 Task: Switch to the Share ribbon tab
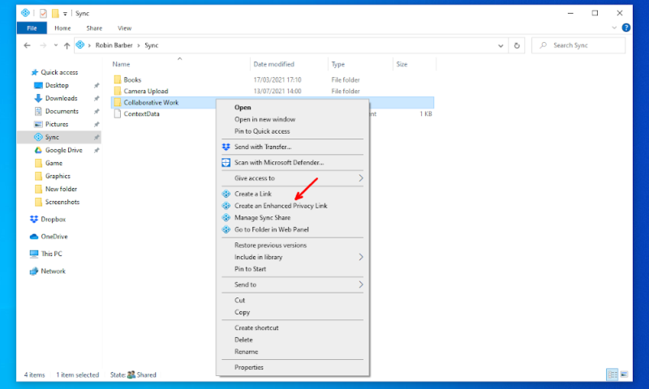coord(94,28)
